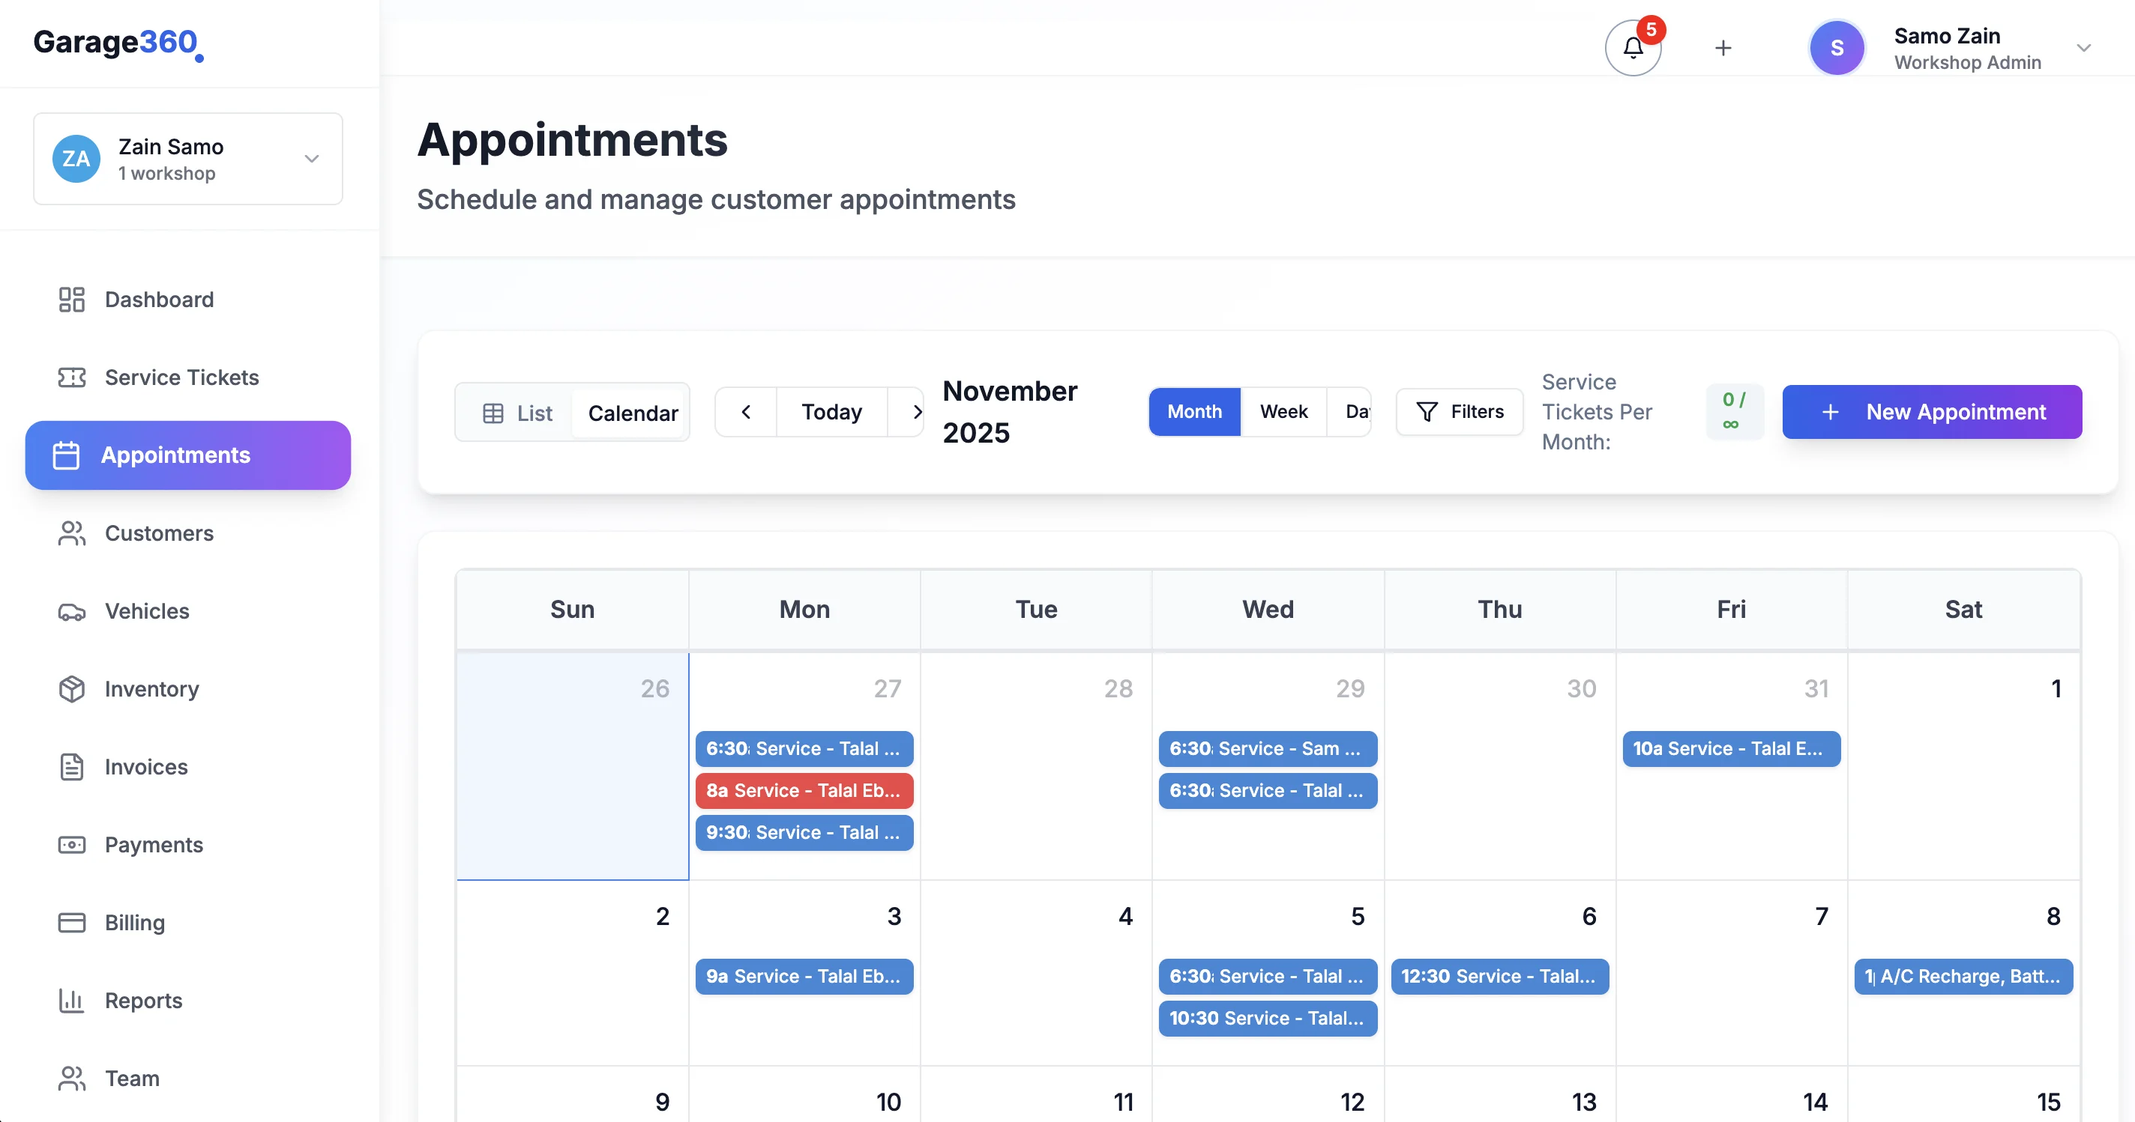The image size is (2135, 1122).
Task: Open Inventory section in sidebar
Action: (151, 689)
